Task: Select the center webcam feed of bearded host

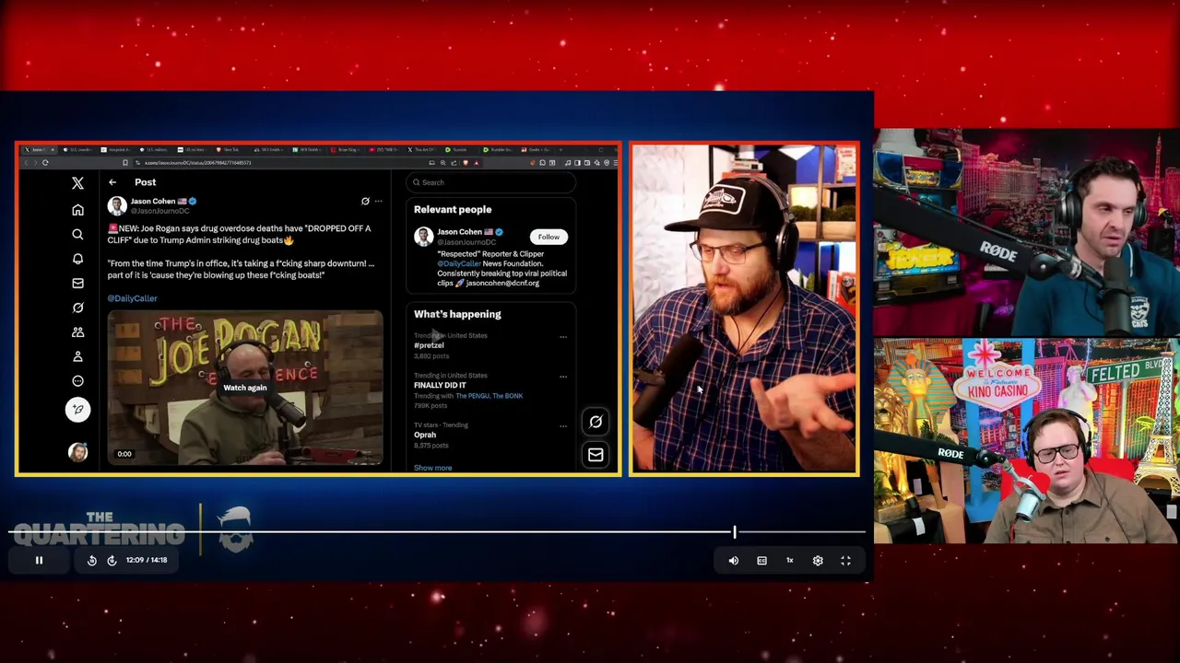Action: [744, 308]
